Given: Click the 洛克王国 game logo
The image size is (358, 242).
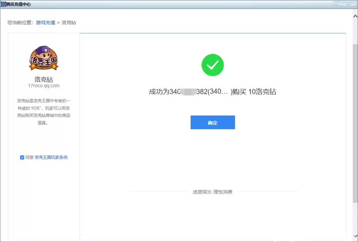Looking at the screenshot, I should [43, 58].
